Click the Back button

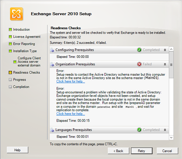[x=118, y=151]
